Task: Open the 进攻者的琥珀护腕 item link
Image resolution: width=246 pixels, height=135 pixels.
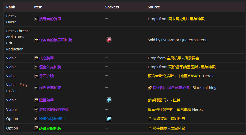Action: [x=54, y=110]
